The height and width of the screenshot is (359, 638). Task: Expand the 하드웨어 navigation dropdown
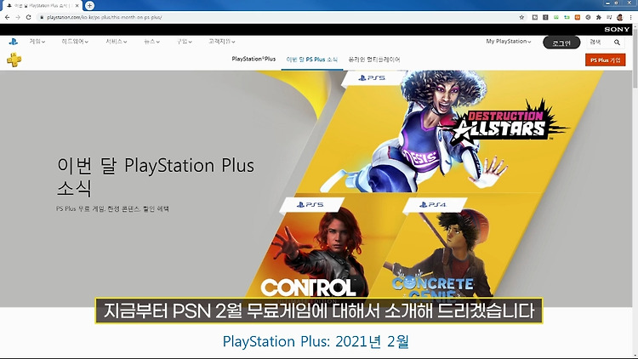tap(75, 42)
